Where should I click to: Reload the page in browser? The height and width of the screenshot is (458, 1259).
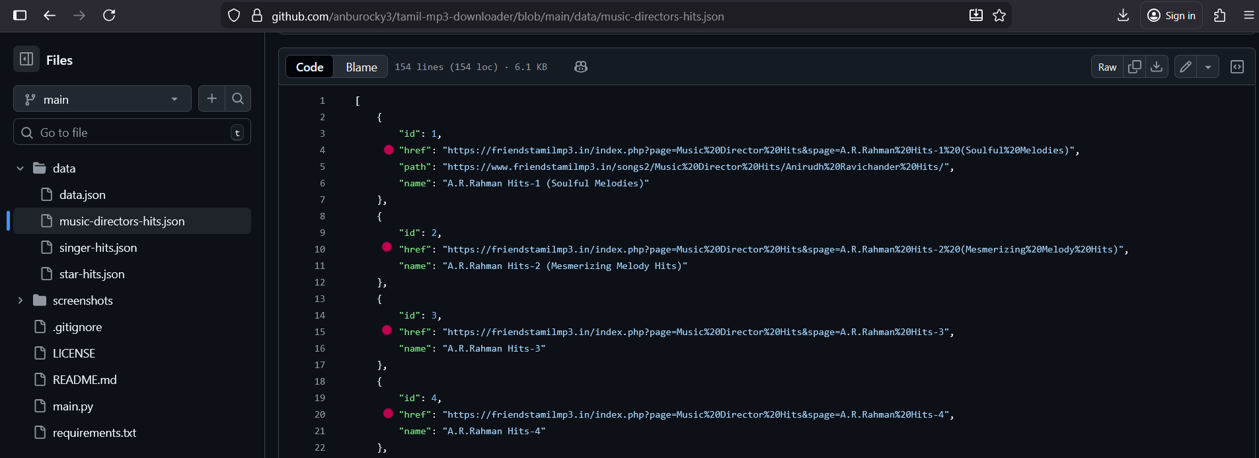click(x=109, y=15)
